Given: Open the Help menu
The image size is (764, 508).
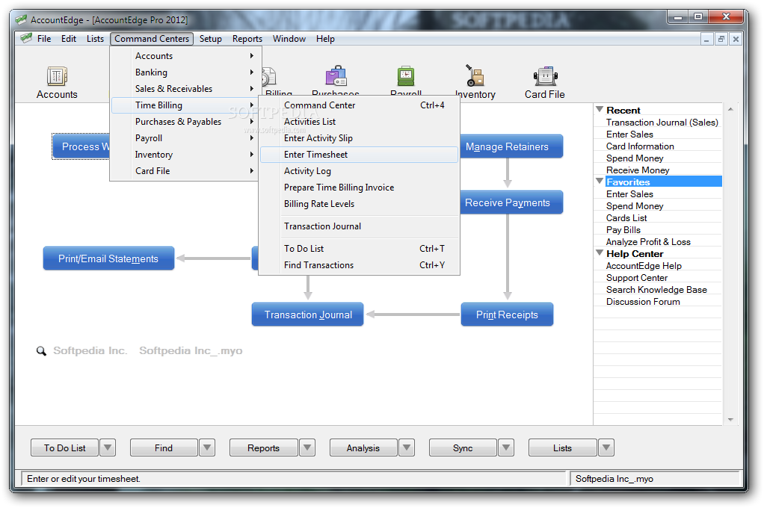Looking at the screenshot, I should tap(325, 39).
